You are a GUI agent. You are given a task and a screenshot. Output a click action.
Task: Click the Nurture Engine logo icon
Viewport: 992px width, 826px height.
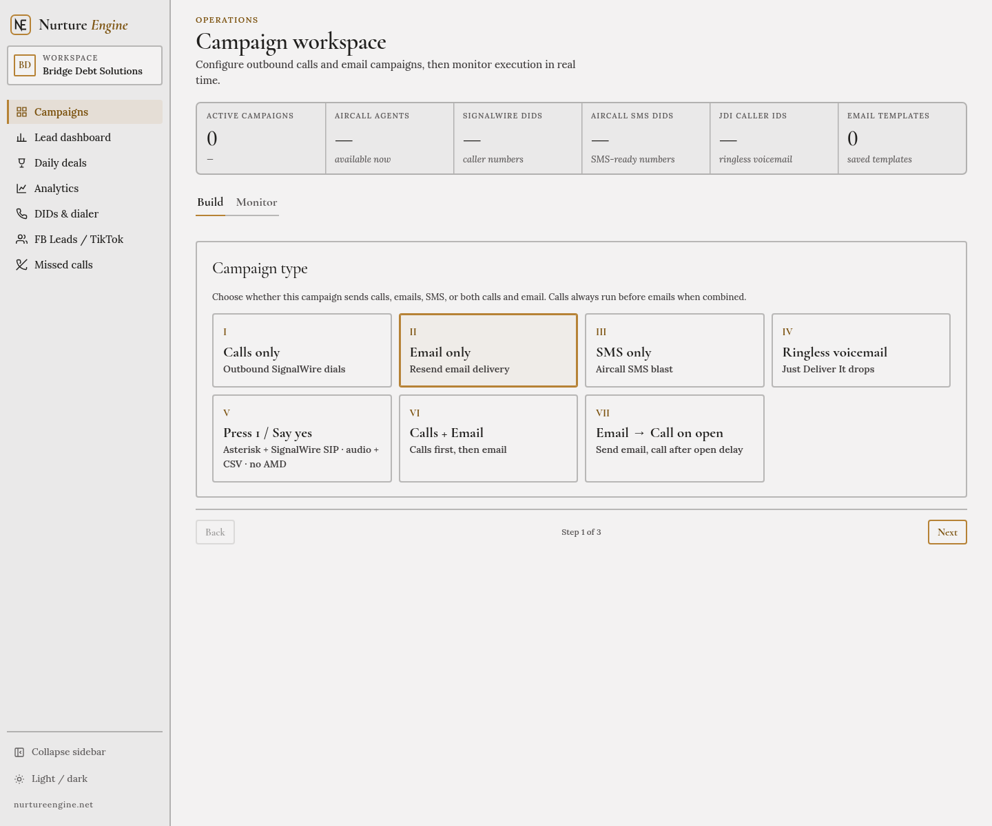tap(21, 25)
